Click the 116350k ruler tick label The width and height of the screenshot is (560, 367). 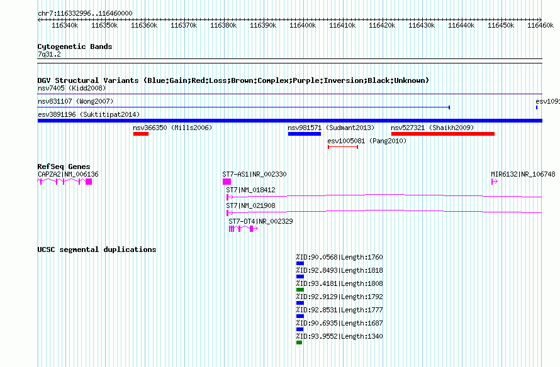point(104,26)
